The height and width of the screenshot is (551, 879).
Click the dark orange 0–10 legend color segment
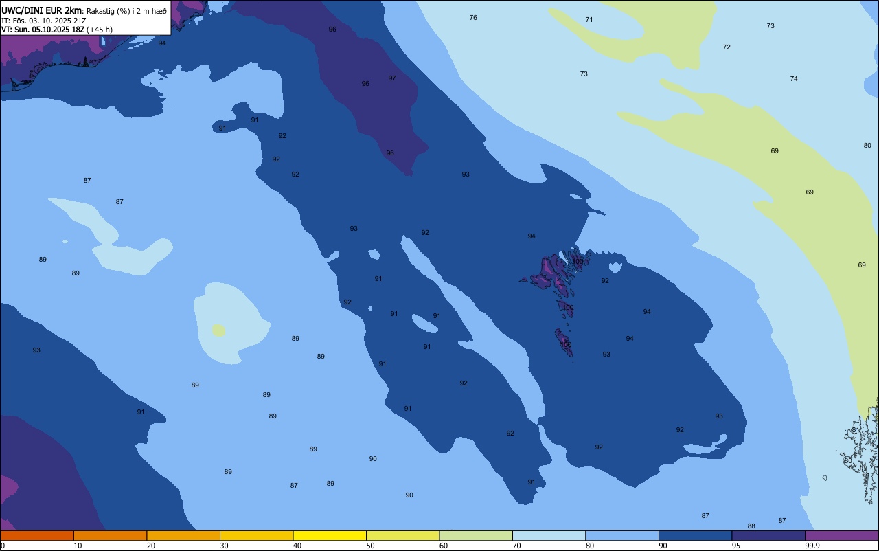[37, 535]
